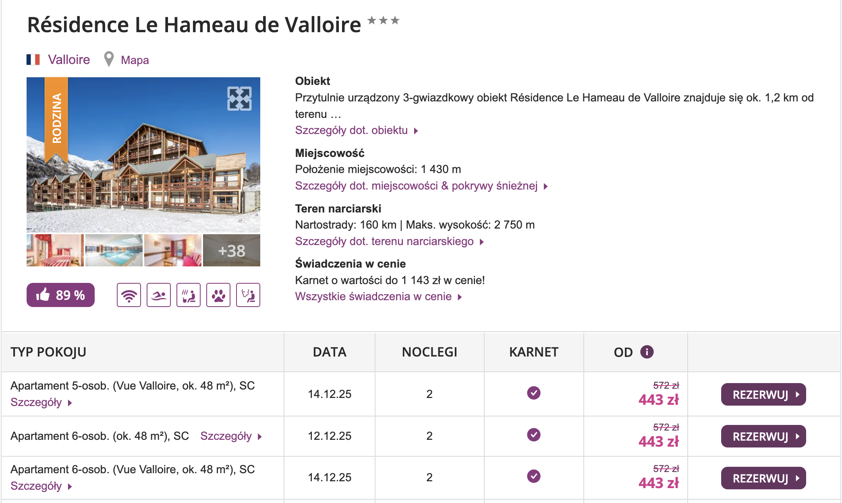Viewport: 842px width, 503px height.
Task: Click the swimming pool amenity icon
Action: pyautogui.click(x=158, y=295)
